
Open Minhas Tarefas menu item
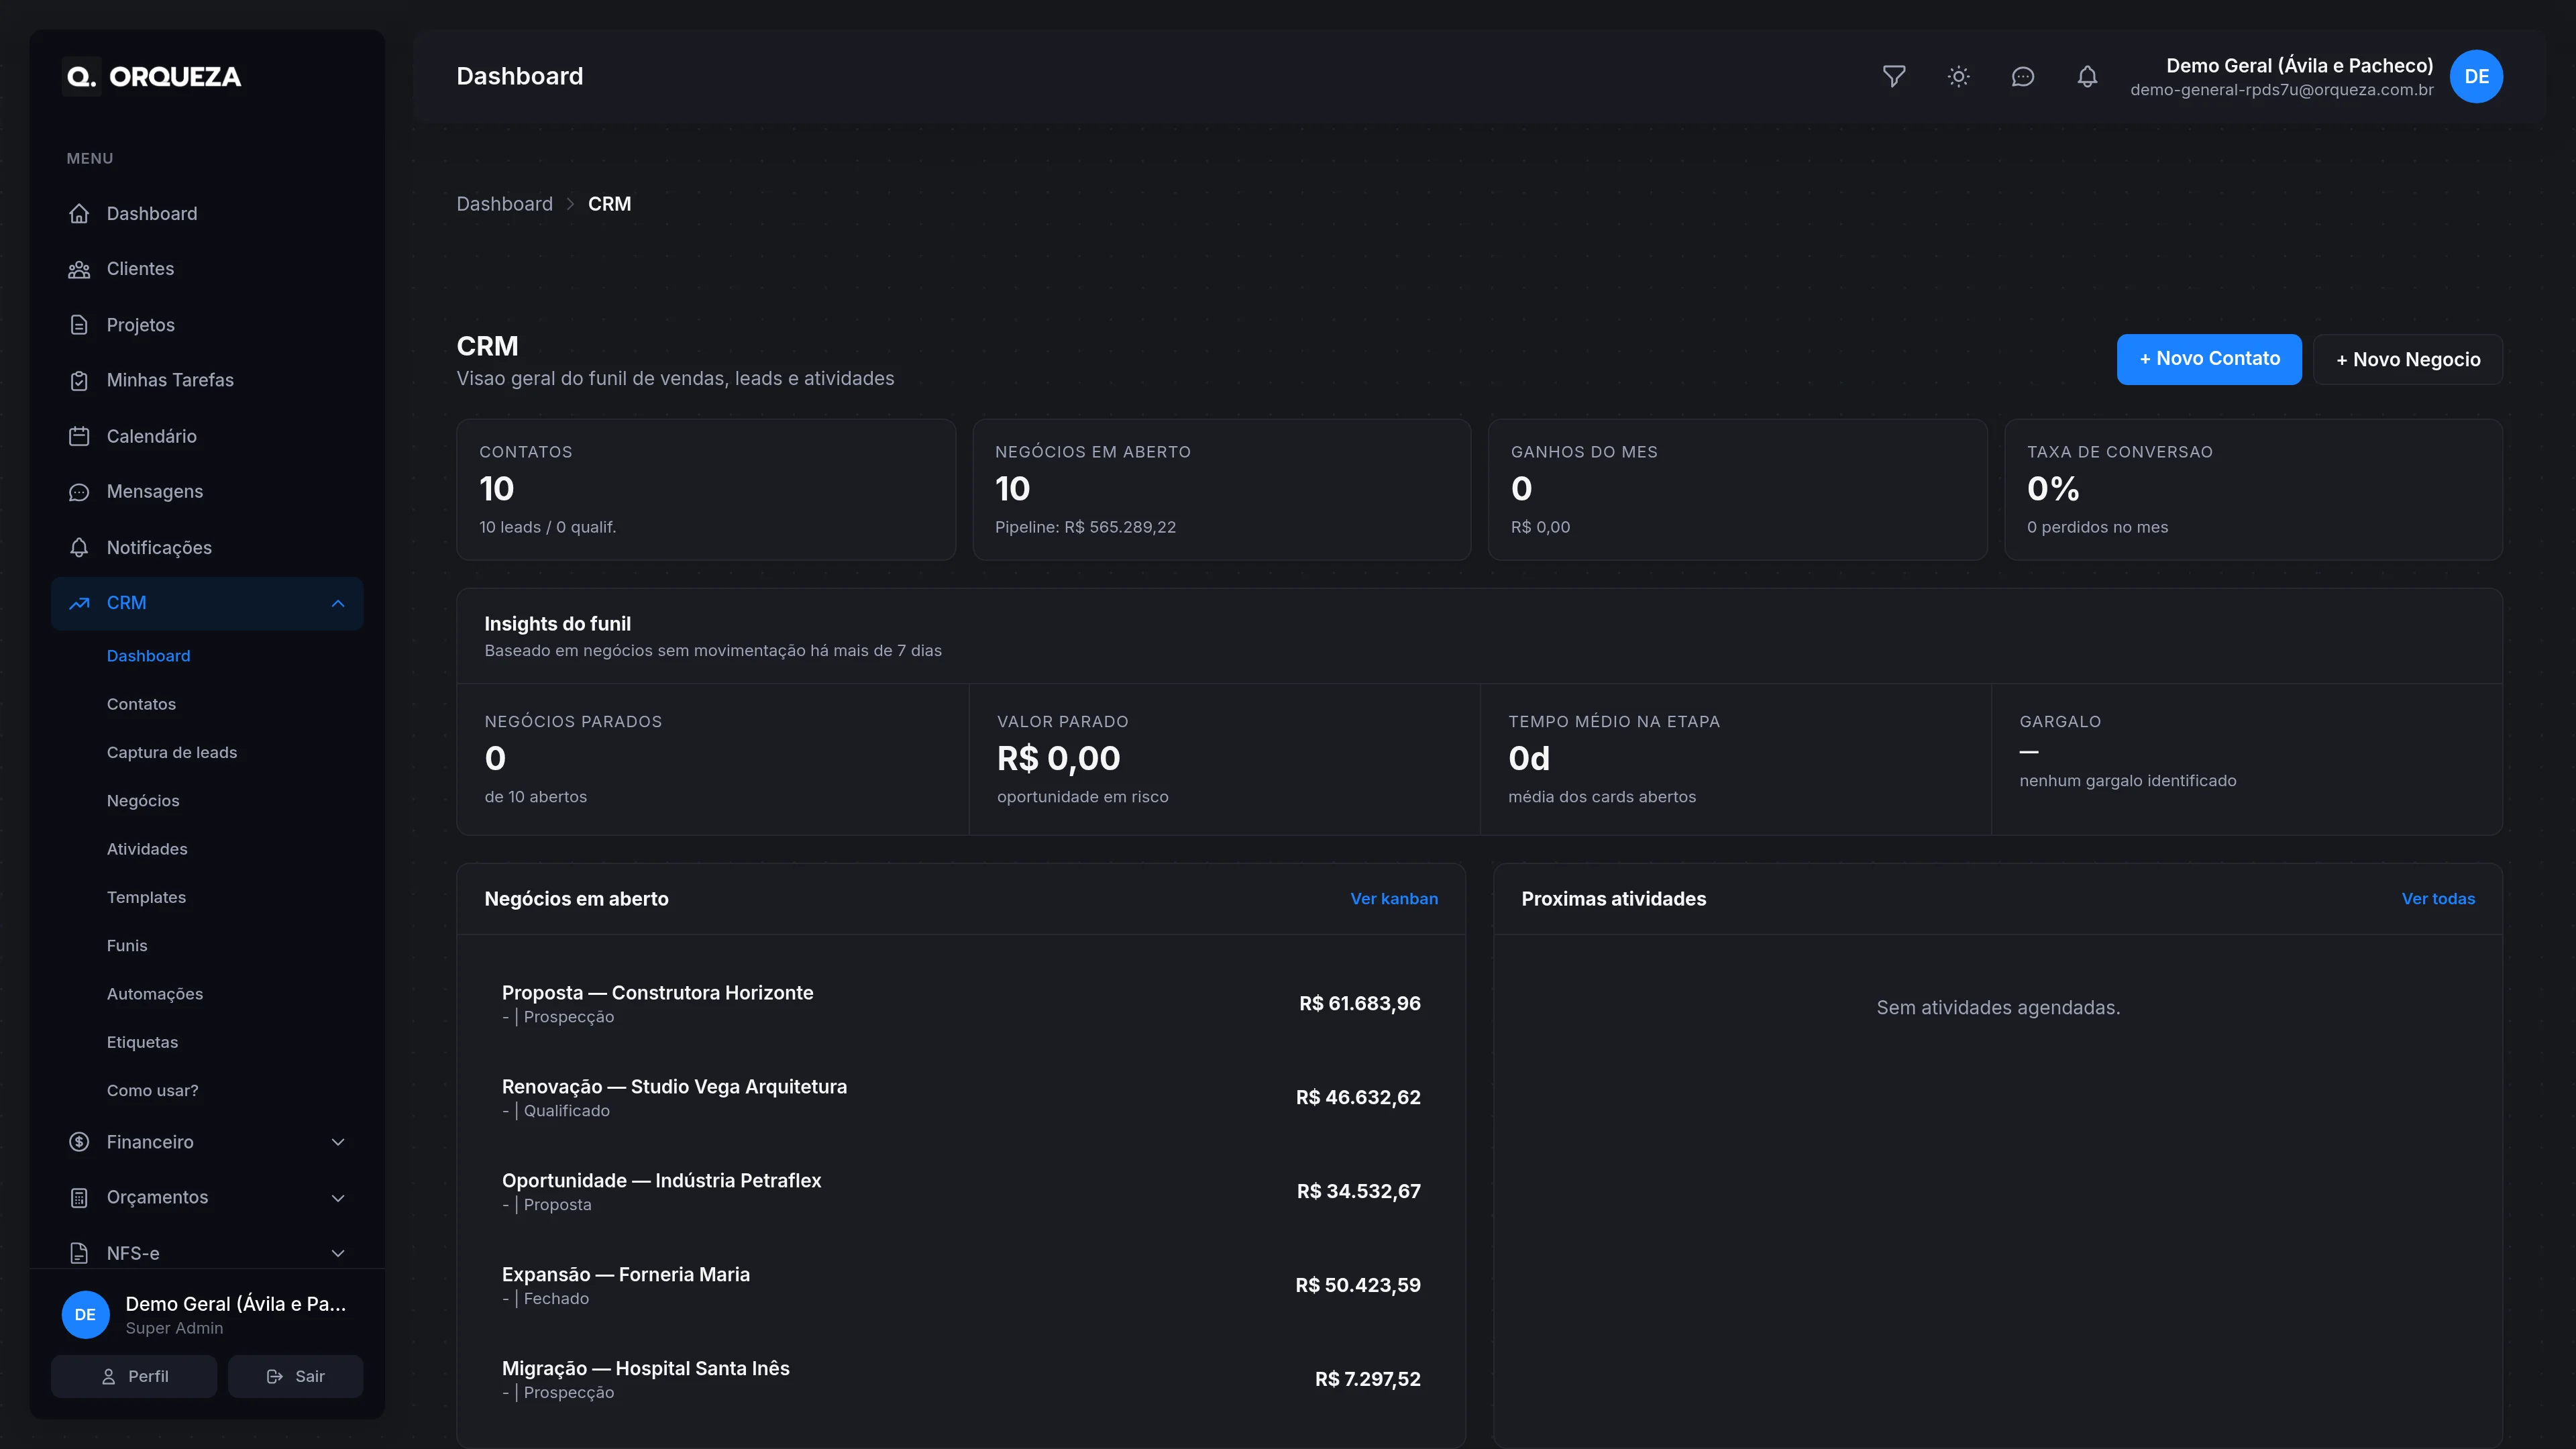(x=207, y=380)
